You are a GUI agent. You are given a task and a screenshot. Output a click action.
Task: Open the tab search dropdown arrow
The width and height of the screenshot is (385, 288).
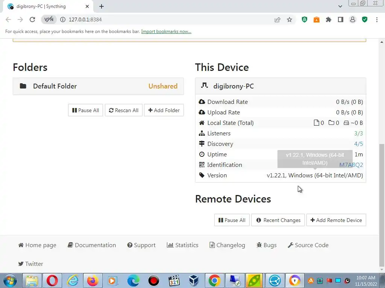(340, 6)
